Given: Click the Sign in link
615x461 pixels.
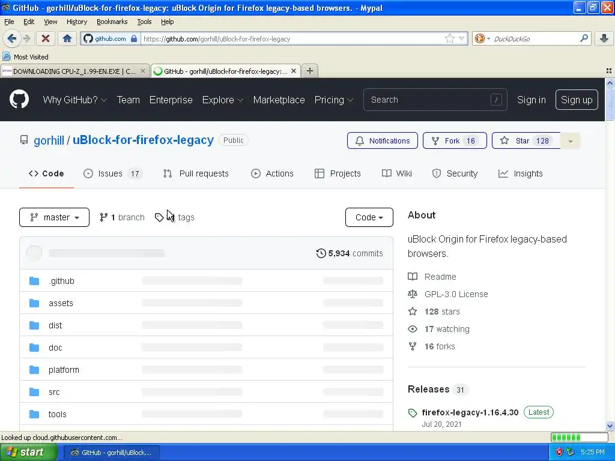Looking at the screenshot, I should pyautogui.click(x=531, y=100).
